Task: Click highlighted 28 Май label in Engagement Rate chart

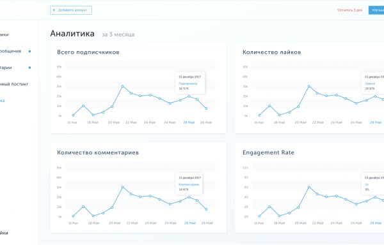Action: pos(376,223)
